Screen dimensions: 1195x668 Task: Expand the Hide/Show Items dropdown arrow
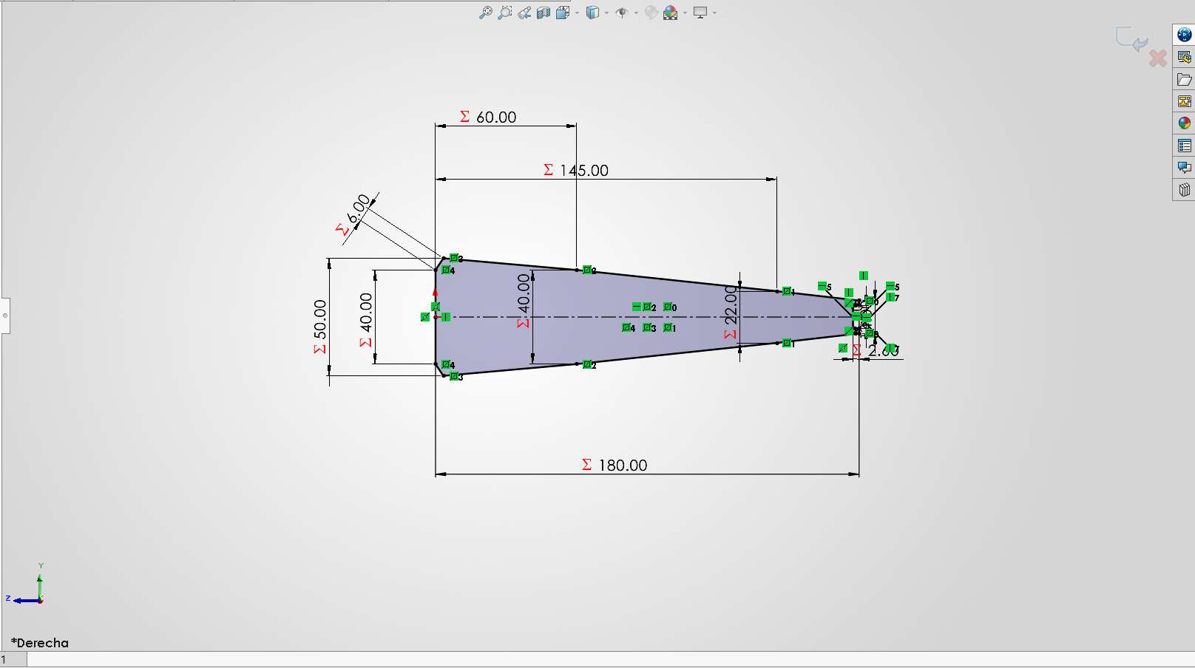(x=636, y=13)
